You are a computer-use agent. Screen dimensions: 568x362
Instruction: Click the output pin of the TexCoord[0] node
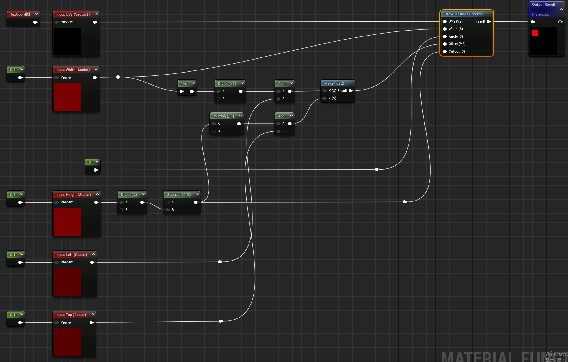[35, 22]
